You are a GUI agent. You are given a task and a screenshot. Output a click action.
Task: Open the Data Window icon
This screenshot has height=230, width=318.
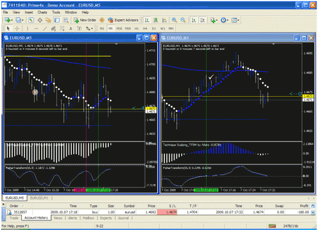(40, 20)
